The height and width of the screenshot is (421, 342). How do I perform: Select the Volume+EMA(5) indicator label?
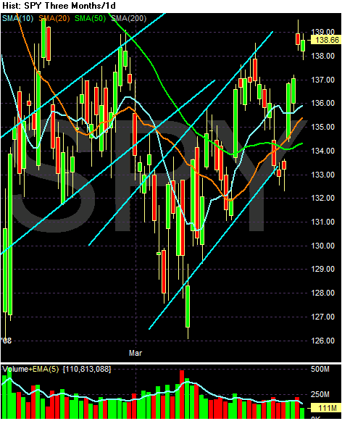click(30, 369)
